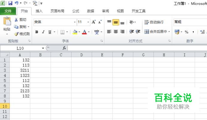Open the 页面布局 (Page Layout) tab
The width and height of the screenshot is (207, 120).
coord(57,11)
